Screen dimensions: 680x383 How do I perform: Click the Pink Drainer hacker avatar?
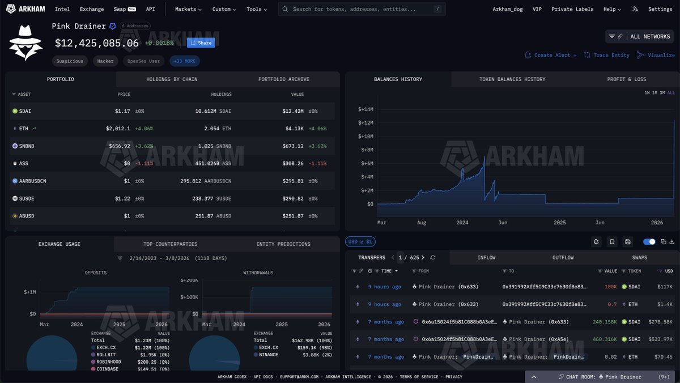click(x=26, y=42)
